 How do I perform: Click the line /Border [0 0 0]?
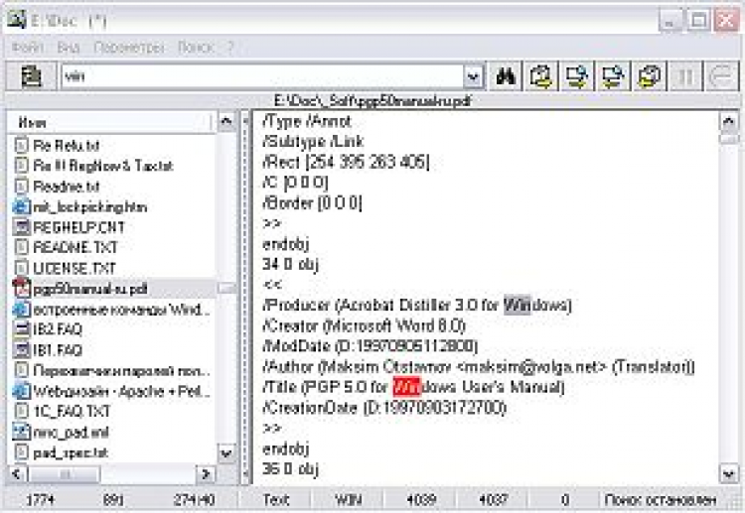312,203
